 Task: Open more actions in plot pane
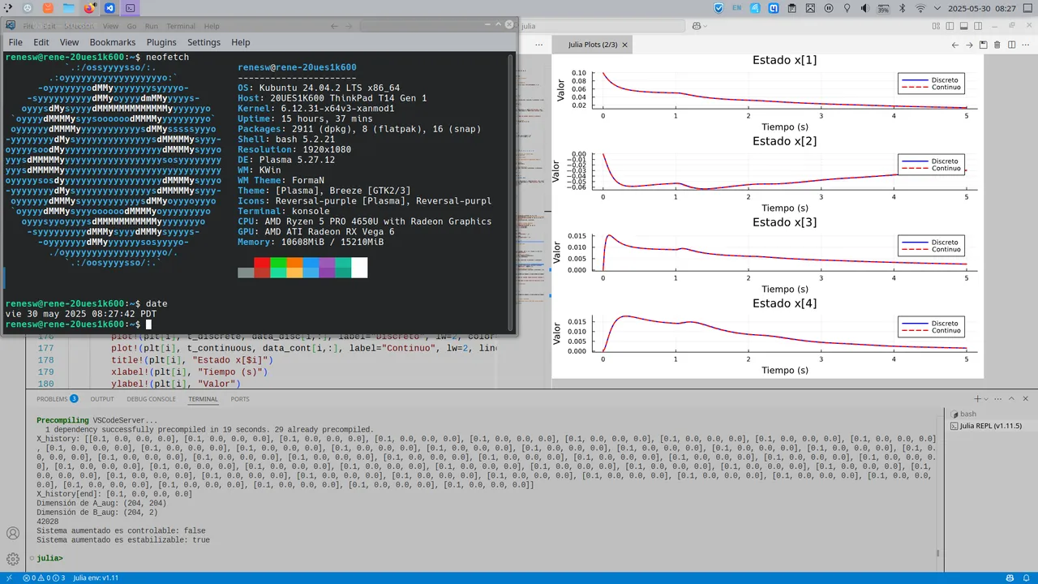1026,45
